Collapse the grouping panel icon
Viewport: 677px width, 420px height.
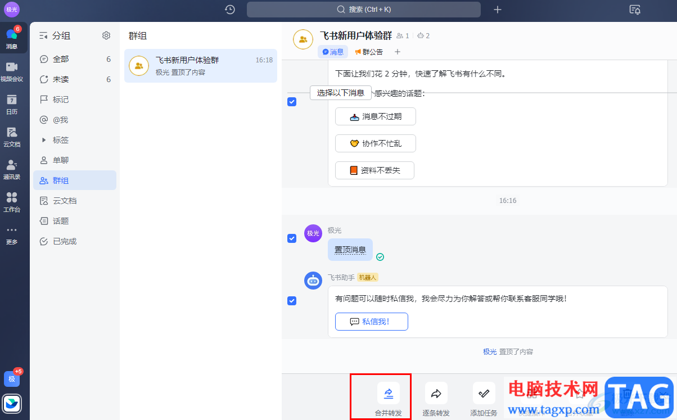[43, 35]
